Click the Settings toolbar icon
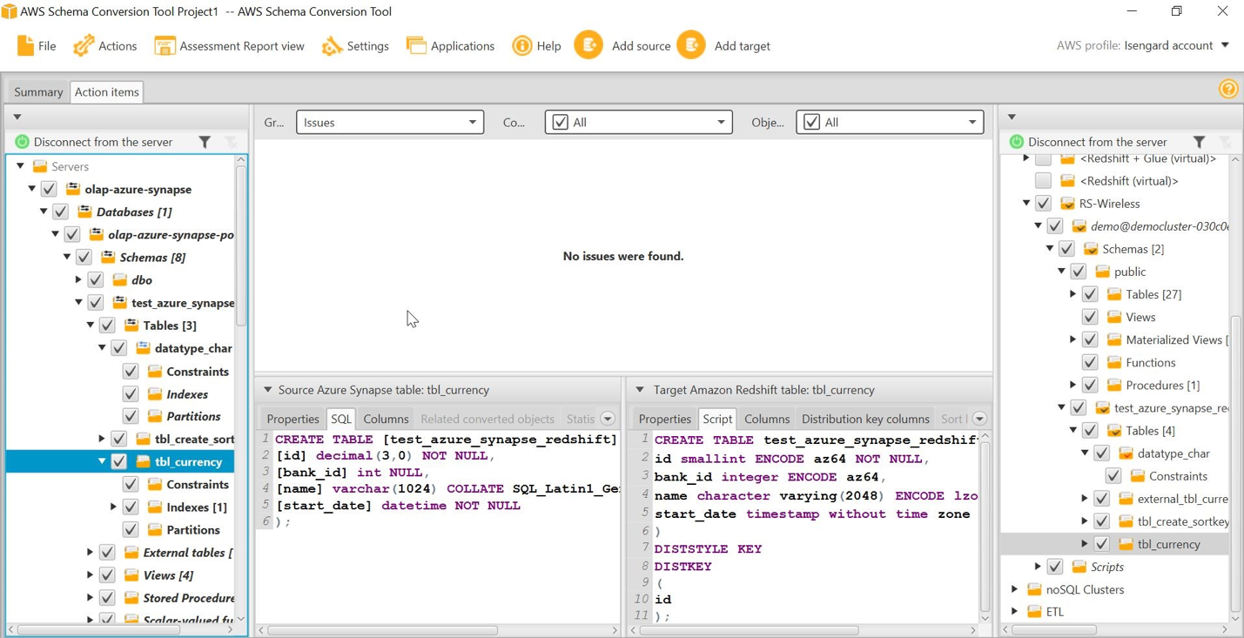Image resolution: width=1244 pixels, height=638 pixels. (332, 46)
